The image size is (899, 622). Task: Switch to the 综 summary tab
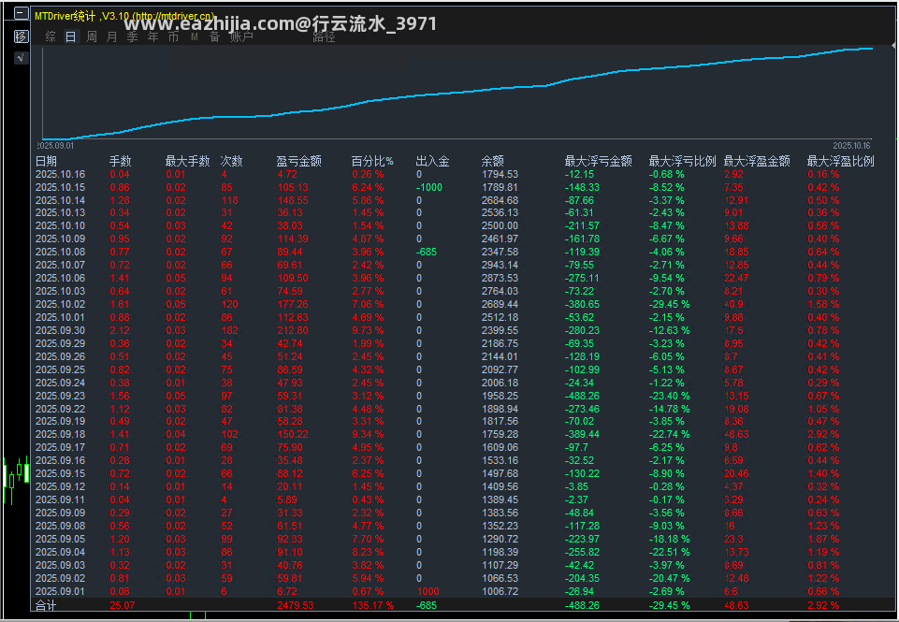(51, 36)
